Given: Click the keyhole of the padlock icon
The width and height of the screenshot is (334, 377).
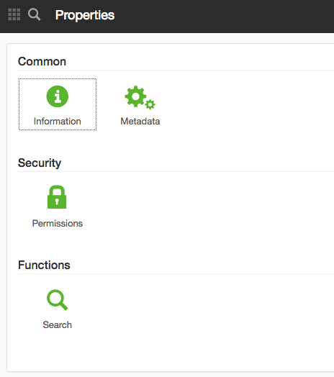Looking at the screenshot, I should point(57,201).
